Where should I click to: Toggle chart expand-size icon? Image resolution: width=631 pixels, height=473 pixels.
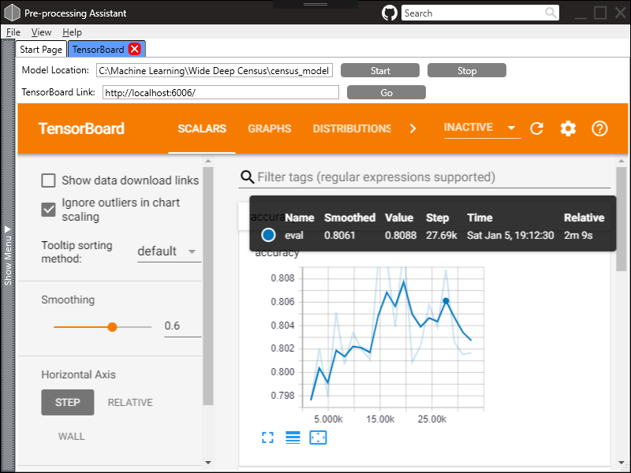pyautogui.click(x=267, y=438)
